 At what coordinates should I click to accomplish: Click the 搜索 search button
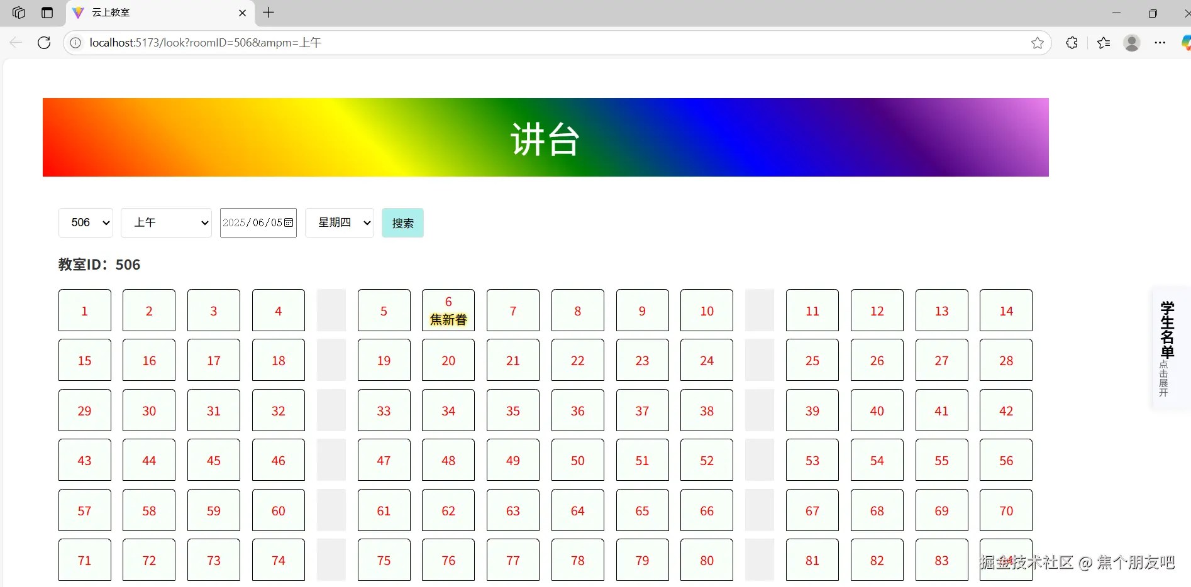pos(402,222)
